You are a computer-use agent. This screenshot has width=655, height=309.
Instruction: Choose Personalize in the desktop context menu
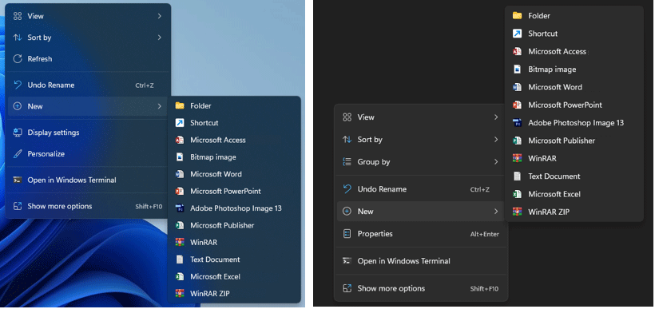[x=88, y=153]
